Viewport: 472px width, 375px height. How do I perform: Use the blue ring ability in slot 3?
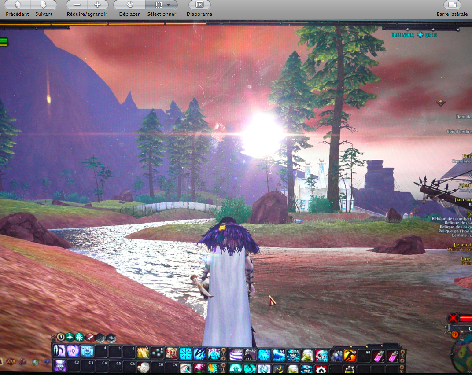click(87, 351)
